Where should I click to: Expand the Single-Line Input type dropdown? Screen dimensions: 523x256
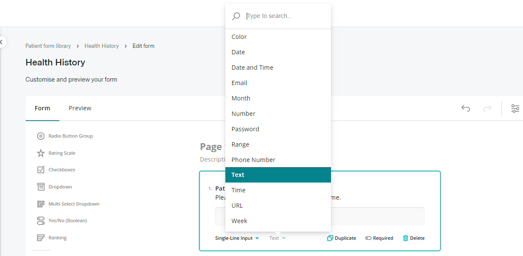coord(237,238)
